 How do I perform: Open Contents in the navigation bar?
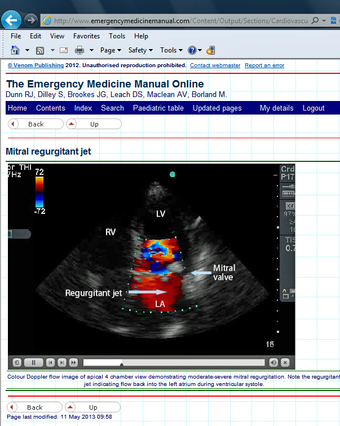(51, 108)
